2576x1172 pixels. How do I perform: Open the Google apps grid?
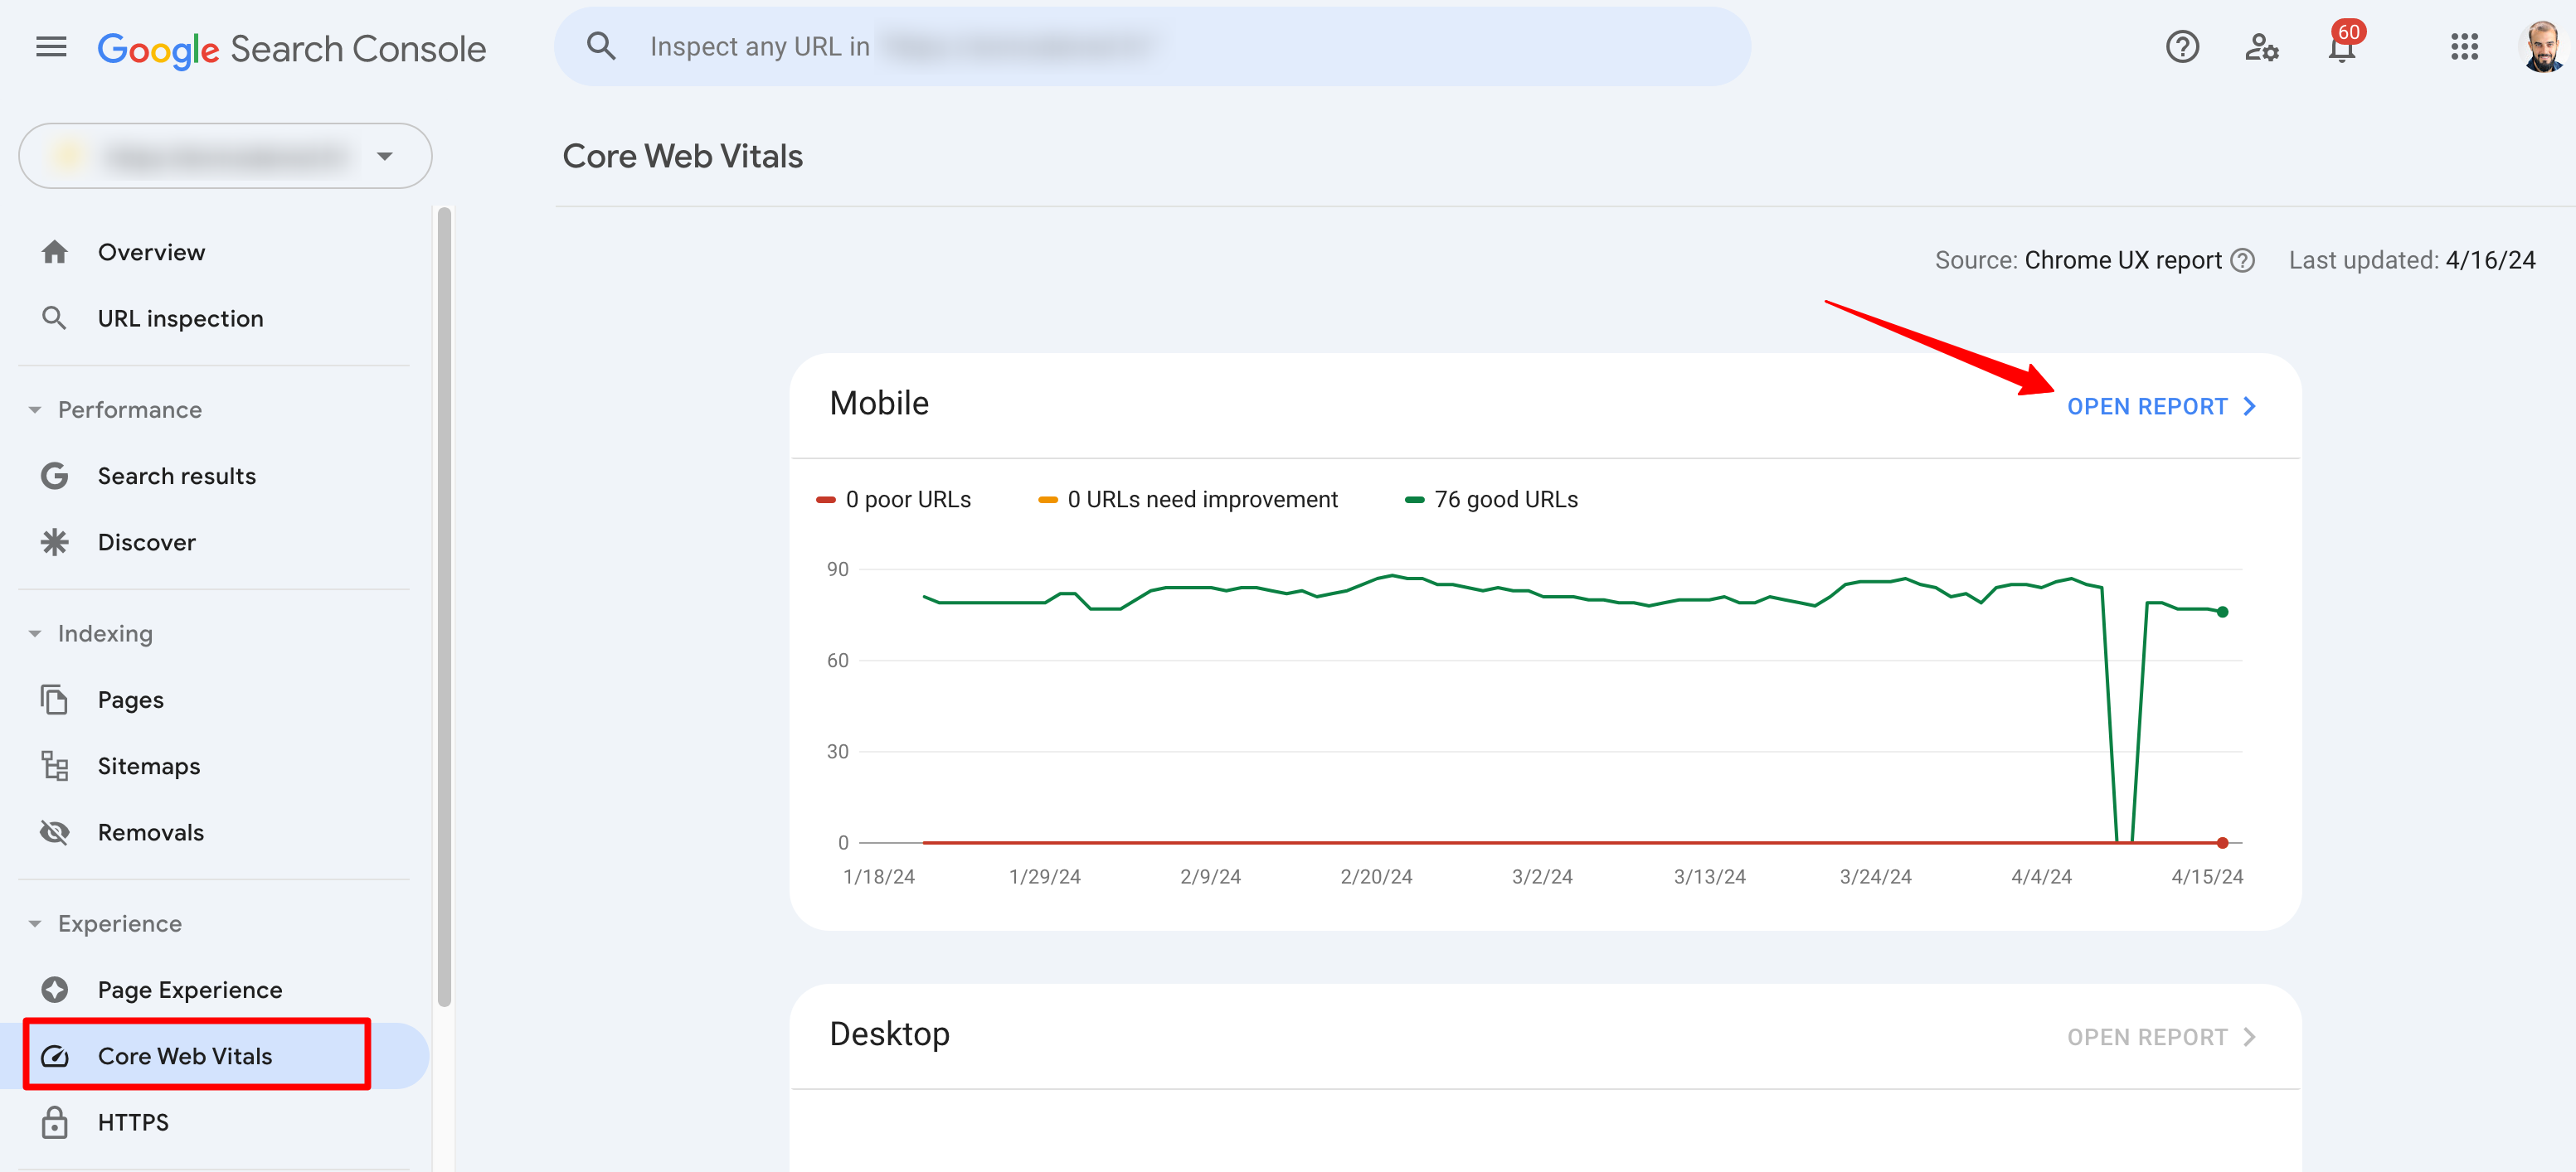[2464, 47]
